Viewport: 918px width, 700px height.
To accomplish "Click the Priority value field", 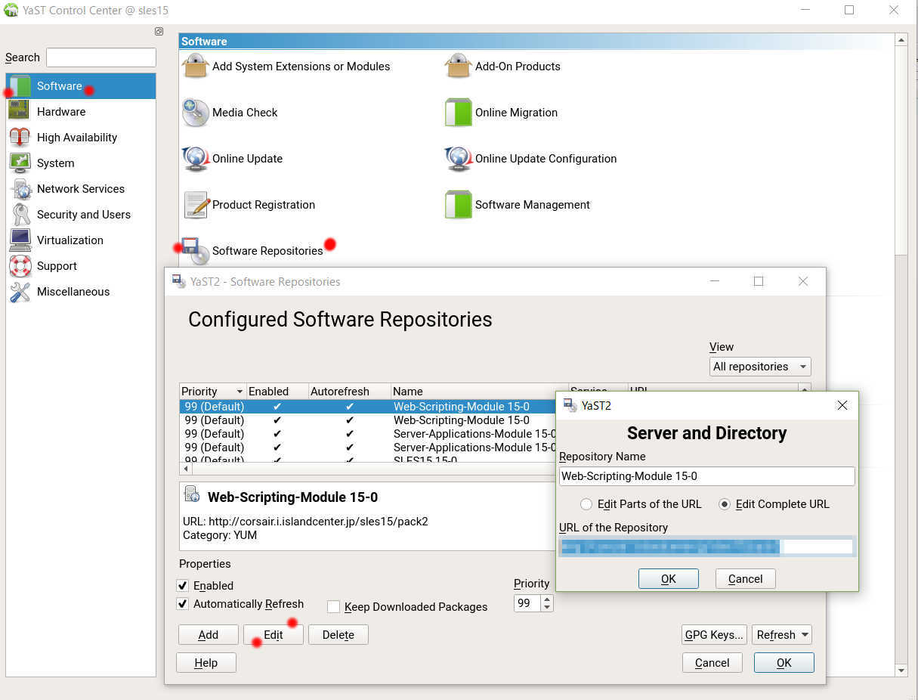I will (x=527, y=603).
